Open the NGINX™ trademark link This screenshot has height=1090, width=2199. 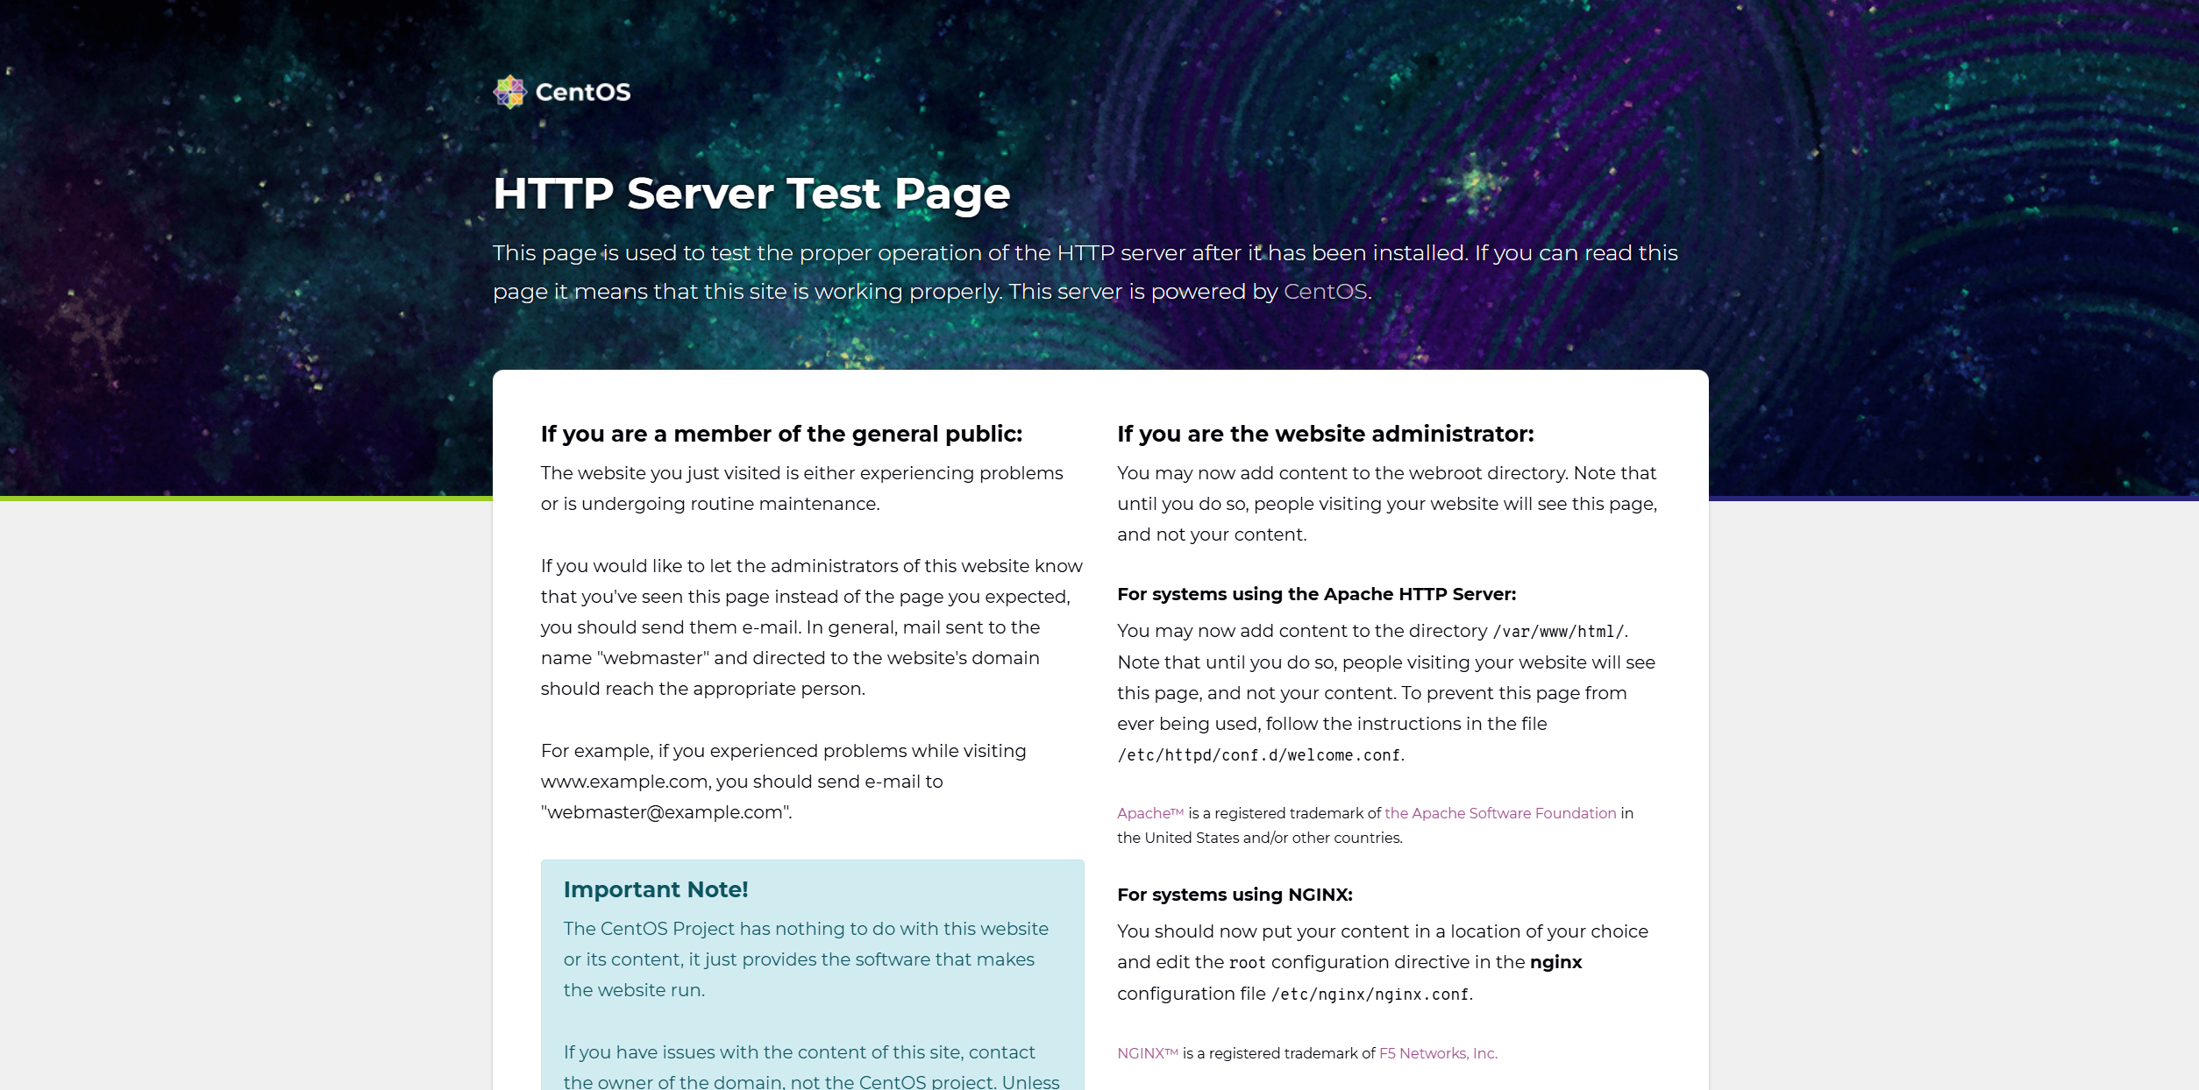tap(1147, 1053)
